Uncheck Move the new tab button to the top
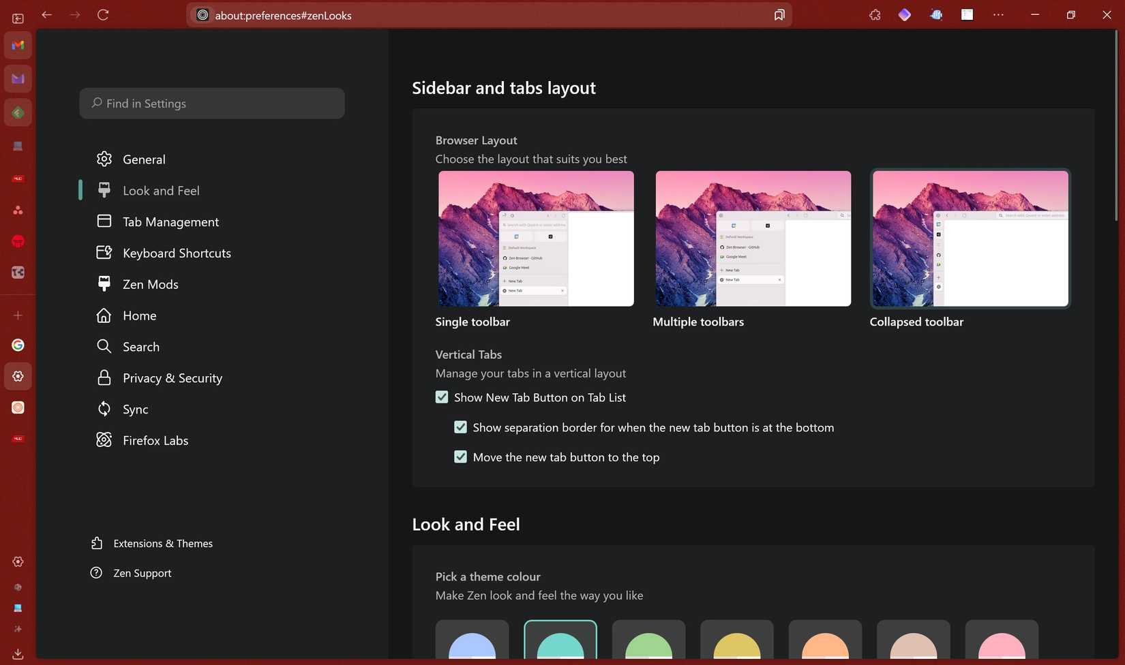The width and height of the screenshot is (1125, 665). 461,457
